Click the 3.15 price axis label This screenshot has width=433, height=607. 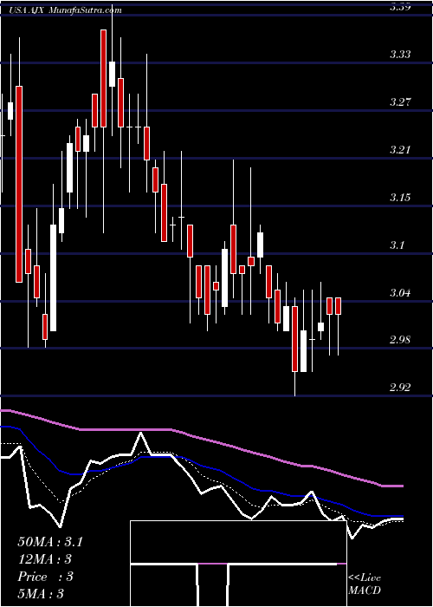tap(400, 198)
